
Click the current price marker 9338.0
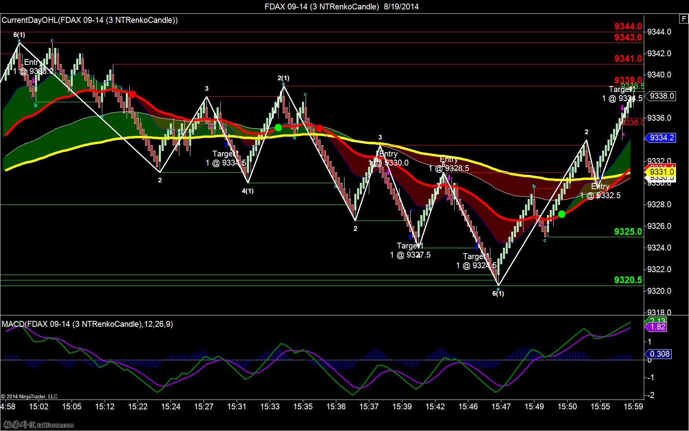(x=661, y=96)
